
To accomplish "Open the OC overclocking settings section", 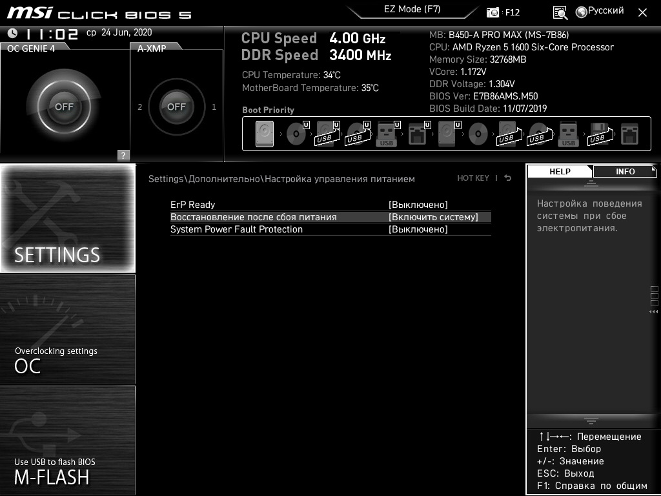I will [68, 329].
